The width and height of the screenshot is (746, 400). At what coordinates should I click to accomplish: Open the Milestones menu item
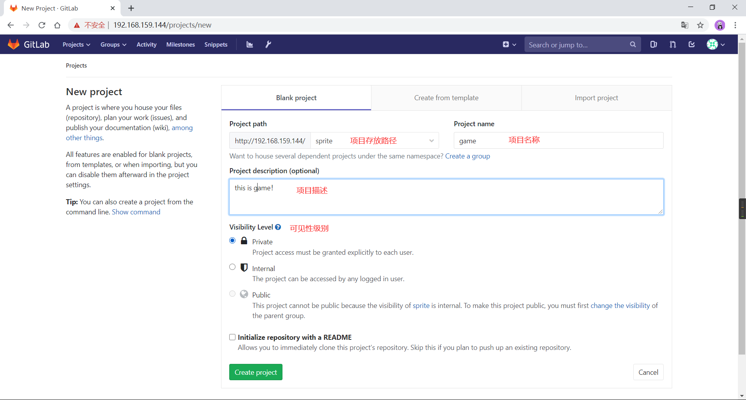click(181, 45)
